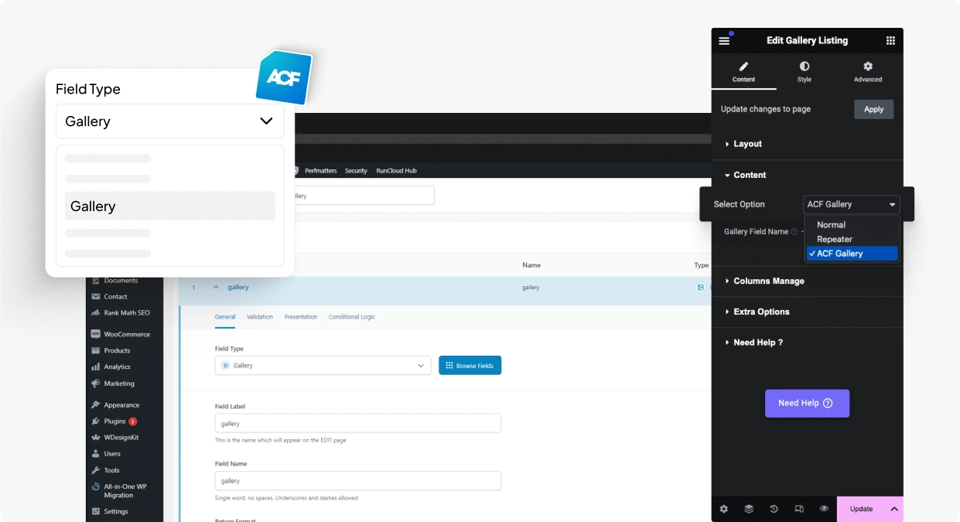Click the Browse Fields button
The width and height of the screenshot is (960, 522).
(470, 365)
